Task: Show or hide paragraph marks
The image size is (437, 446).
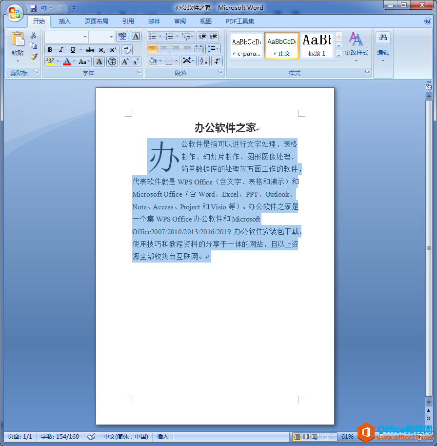Action: (x=217, y=61)
